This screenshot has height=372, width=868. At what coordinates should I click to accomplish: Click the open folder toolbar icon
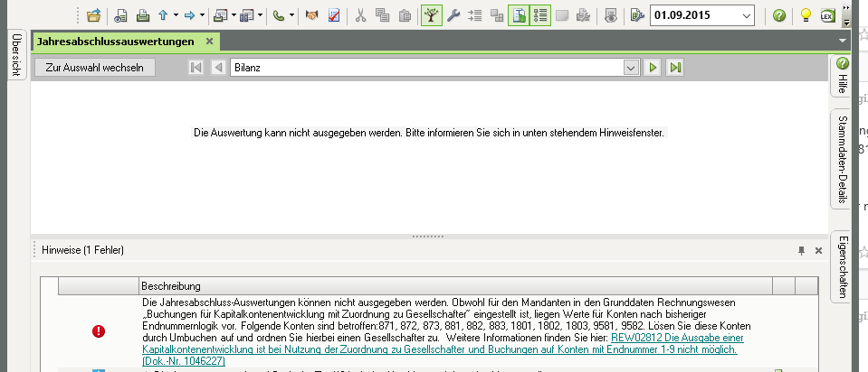[x=93, y=15]
